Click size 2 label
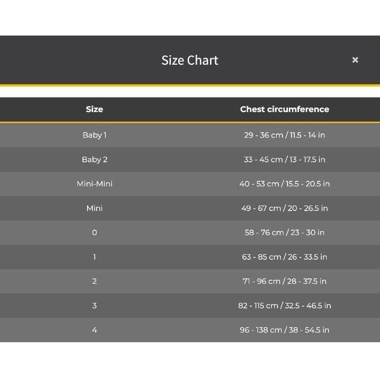The width and height of the screenshot is (380, 380). coord(94,281)
